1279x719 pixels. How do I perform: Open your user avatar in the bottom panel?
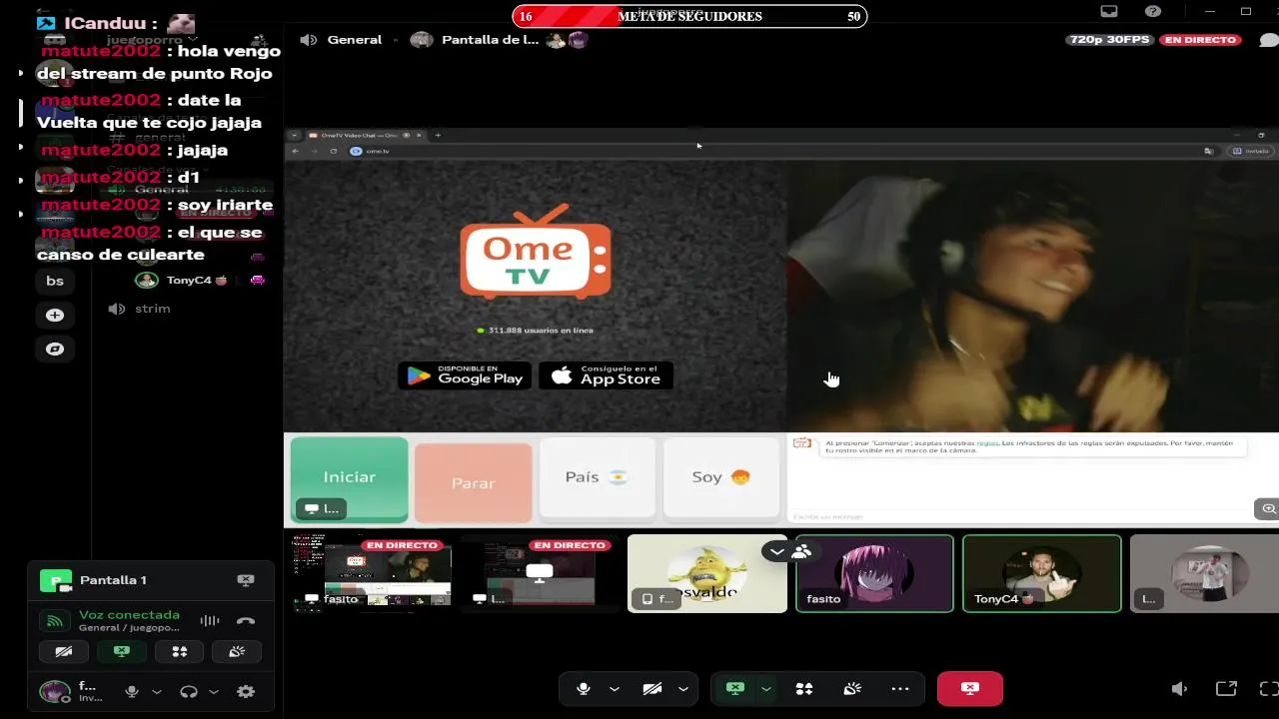(54, 691)
